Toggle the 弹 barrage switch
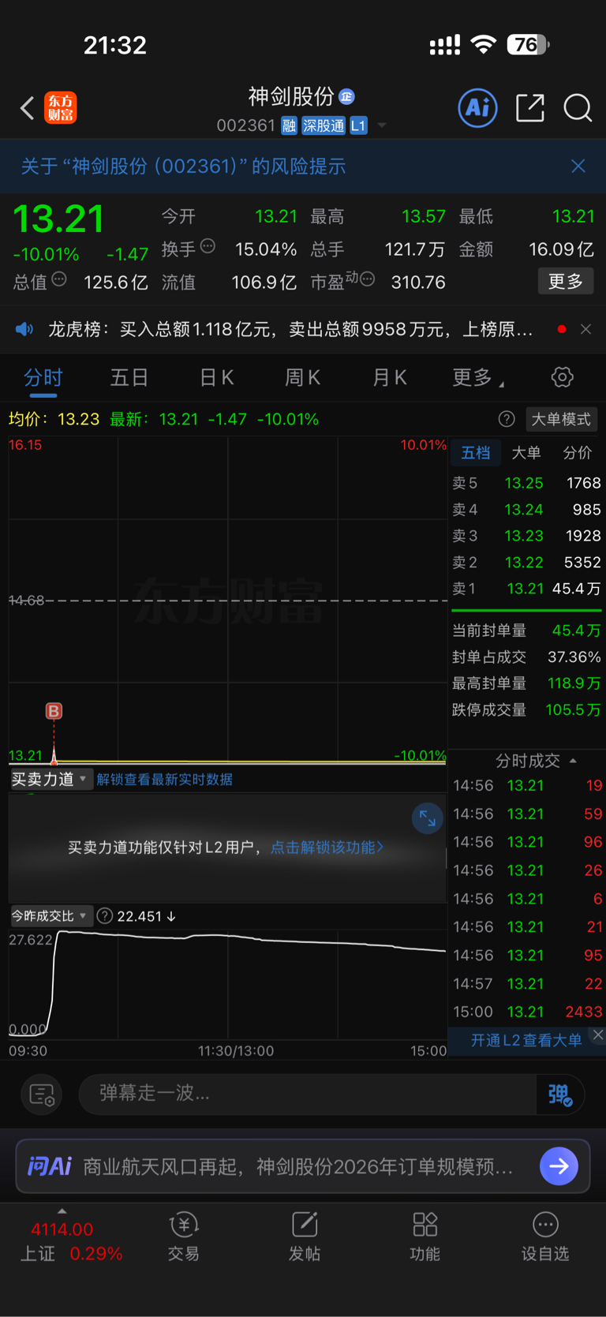606x1317 pixels. coord(560,1094)
